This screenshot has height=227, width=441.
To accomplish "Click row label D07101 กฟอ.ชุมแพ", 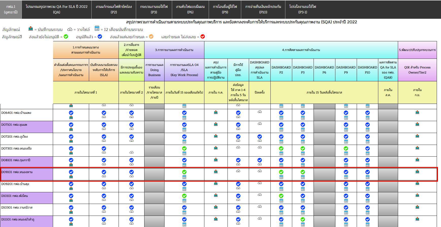I will [14, 125].
